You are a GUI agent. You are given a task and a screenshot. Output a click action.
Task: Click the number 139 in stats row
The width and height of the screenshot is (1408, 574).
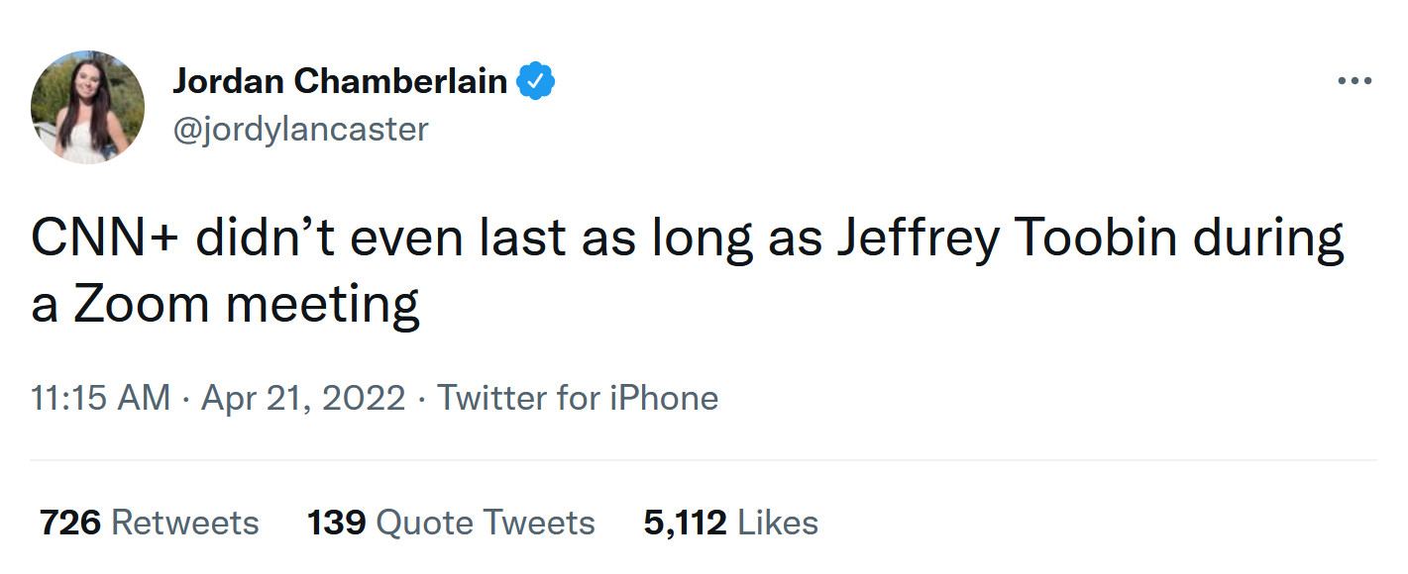click(x=337, y=523)
